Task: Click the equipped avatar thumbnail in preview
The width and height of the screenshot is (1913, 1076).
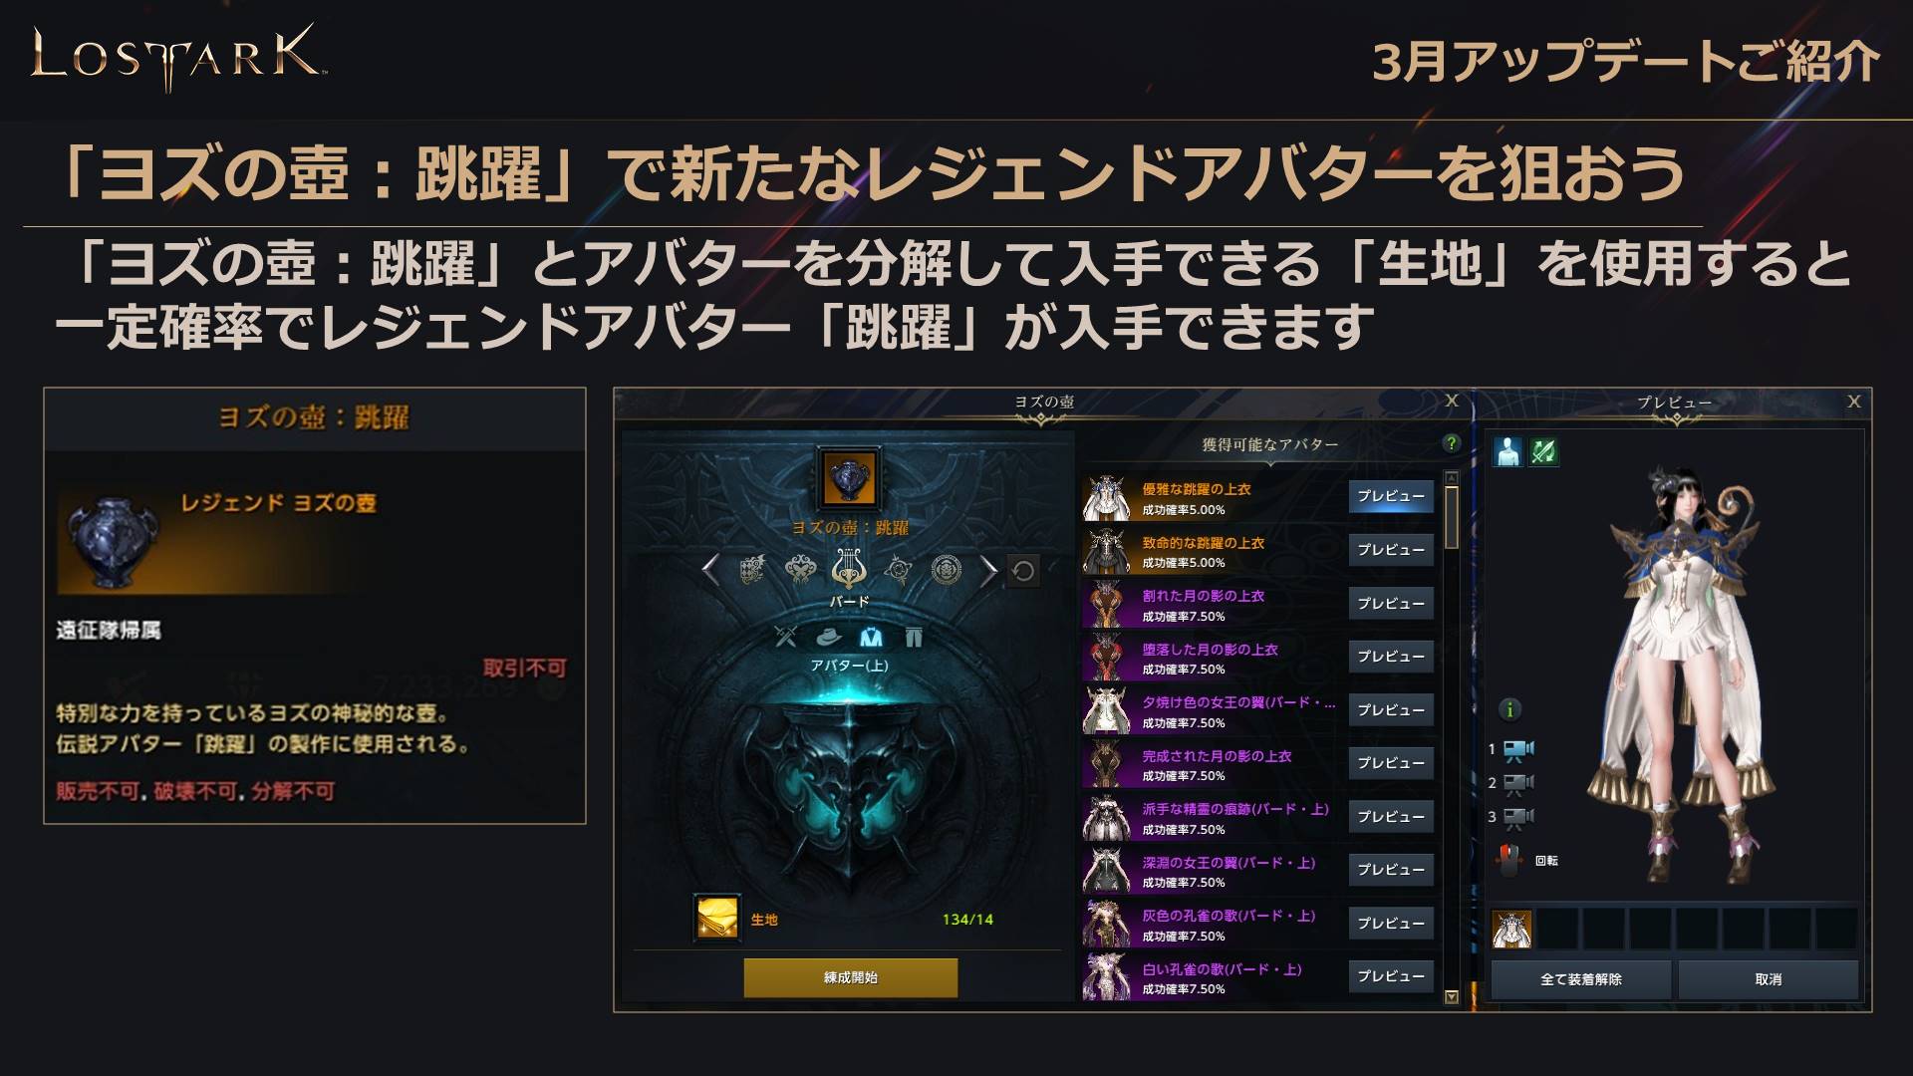Action: [x=1511, y=929]
